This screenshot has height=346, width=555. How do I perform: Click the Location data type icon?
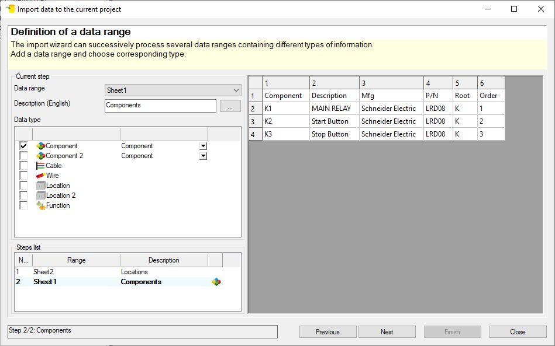(41, 186)
